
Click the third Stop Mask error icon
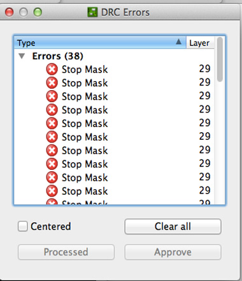click(52, 96)
